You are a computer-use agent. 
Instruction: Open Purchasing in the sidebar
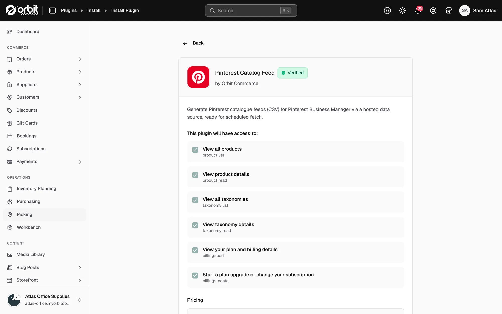tap(45, 201)
